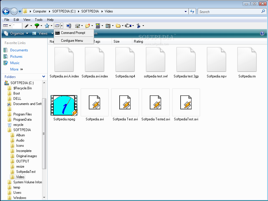268x201 pixels.
Task: Click the computer monitor toolbar icon
Action: point(69,26)
